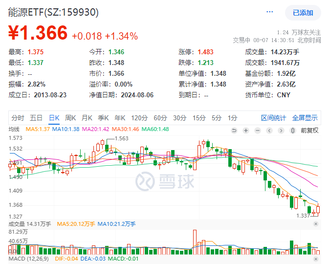
Task: Select the 季K chart tab
Action: 103,118
